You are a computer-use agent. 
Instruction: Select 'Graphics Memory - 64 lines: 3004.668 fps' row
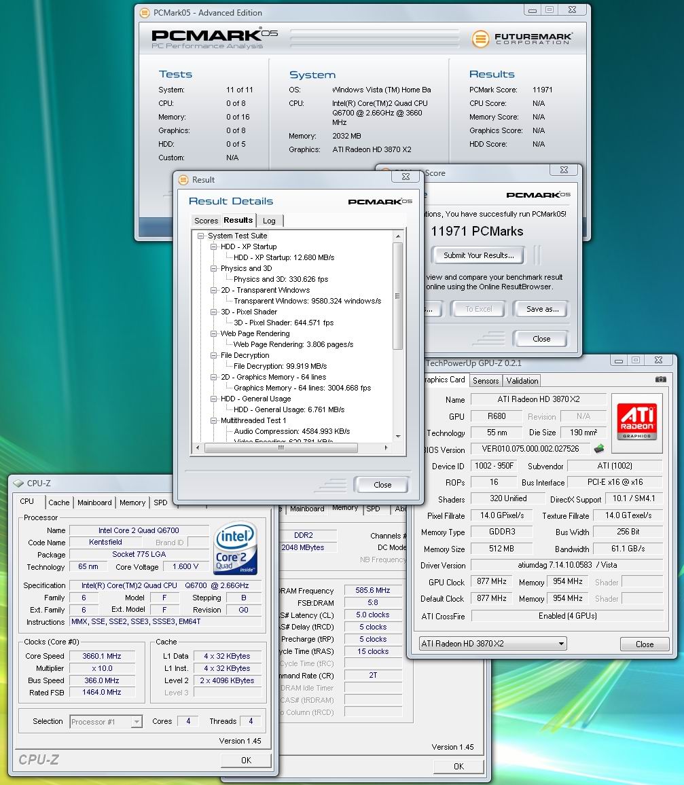coord(302,388)
